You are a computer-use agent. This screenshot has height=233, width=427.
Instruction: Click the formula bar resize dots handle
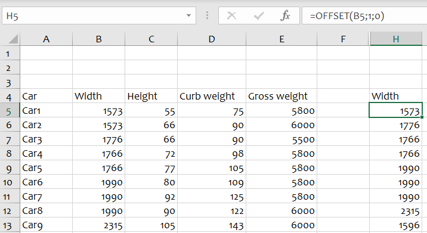coord(207,15)
